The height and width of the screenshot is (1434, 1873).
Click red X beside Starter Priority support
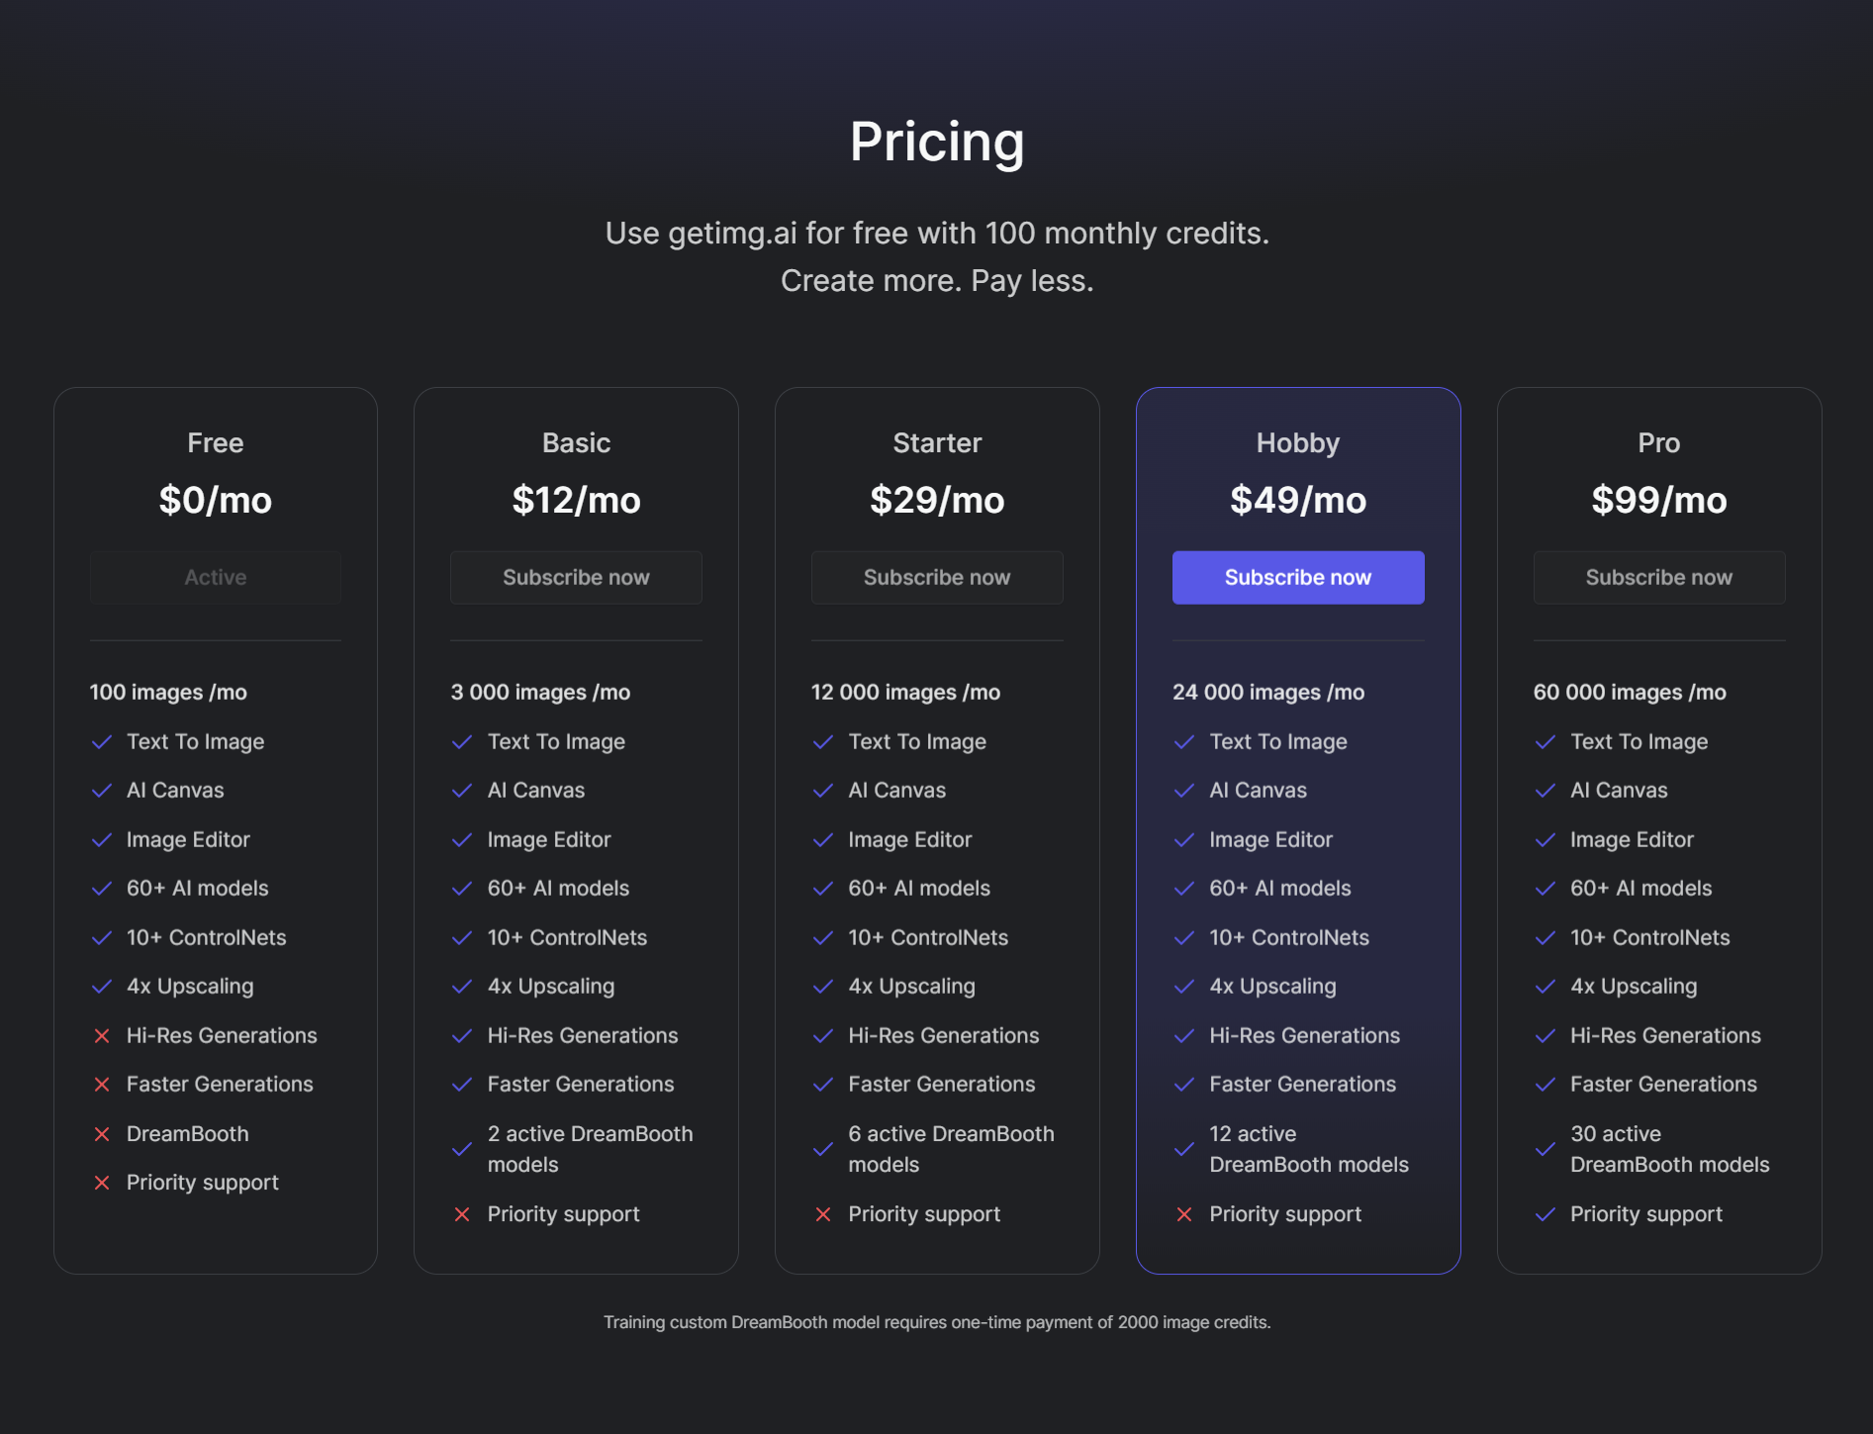823,1214
